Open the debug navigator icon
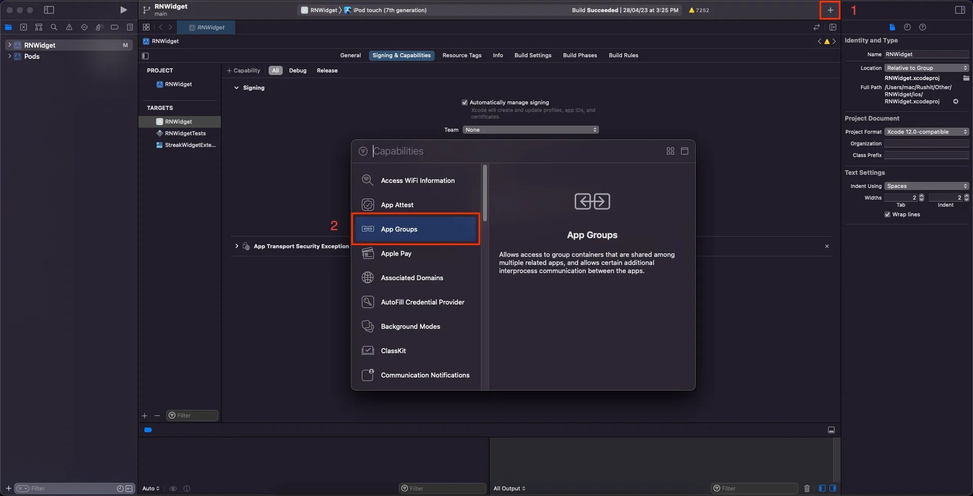Viewport: 973px width, 496px height. coord(99,27)
